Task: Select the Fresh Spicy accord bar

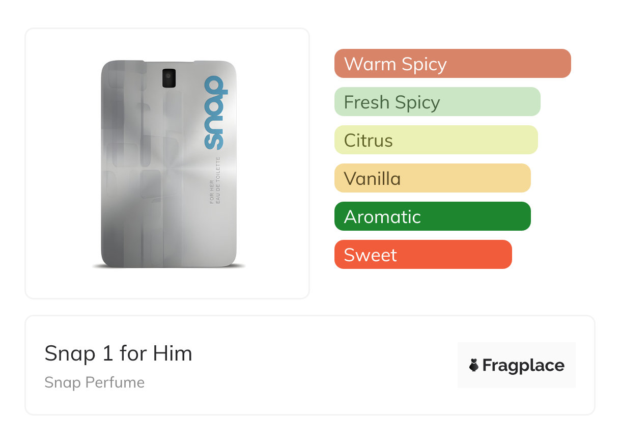Action: (437, 102)
